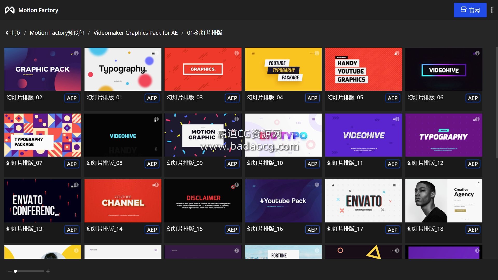The width and height of the screenshot is (498, 280).
Task: Click AEP badge for 幻灯片排版_07
Action: point(72,164)
